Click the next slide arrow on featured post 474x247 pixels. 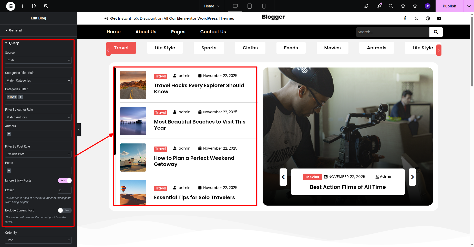[x=412, y=177]
